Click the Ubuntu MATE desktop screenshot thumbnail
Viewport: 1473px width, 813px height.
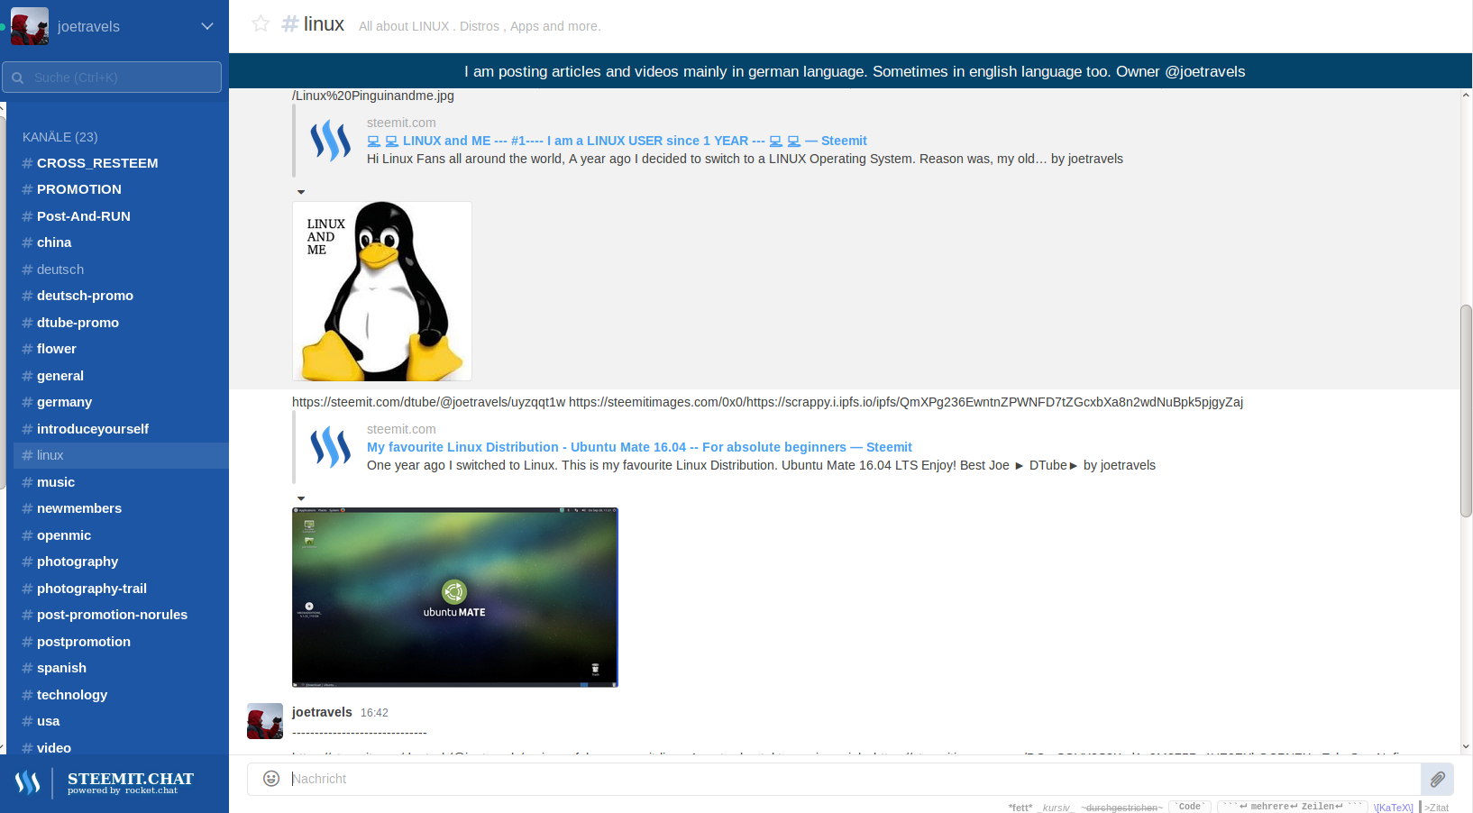(455, 598)
